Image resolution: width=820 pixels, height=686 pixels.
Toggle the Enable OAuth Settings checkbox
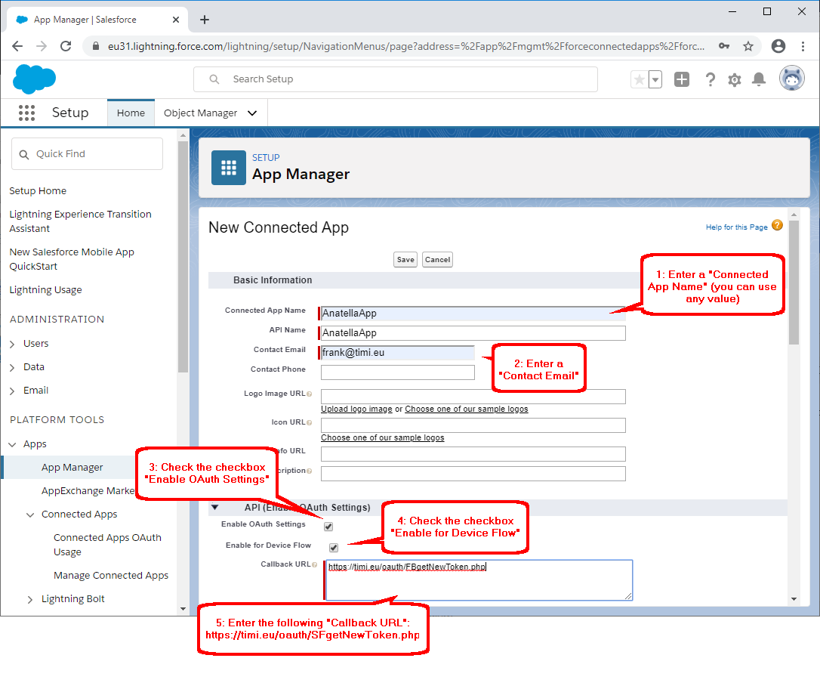[x=328, y=527]
